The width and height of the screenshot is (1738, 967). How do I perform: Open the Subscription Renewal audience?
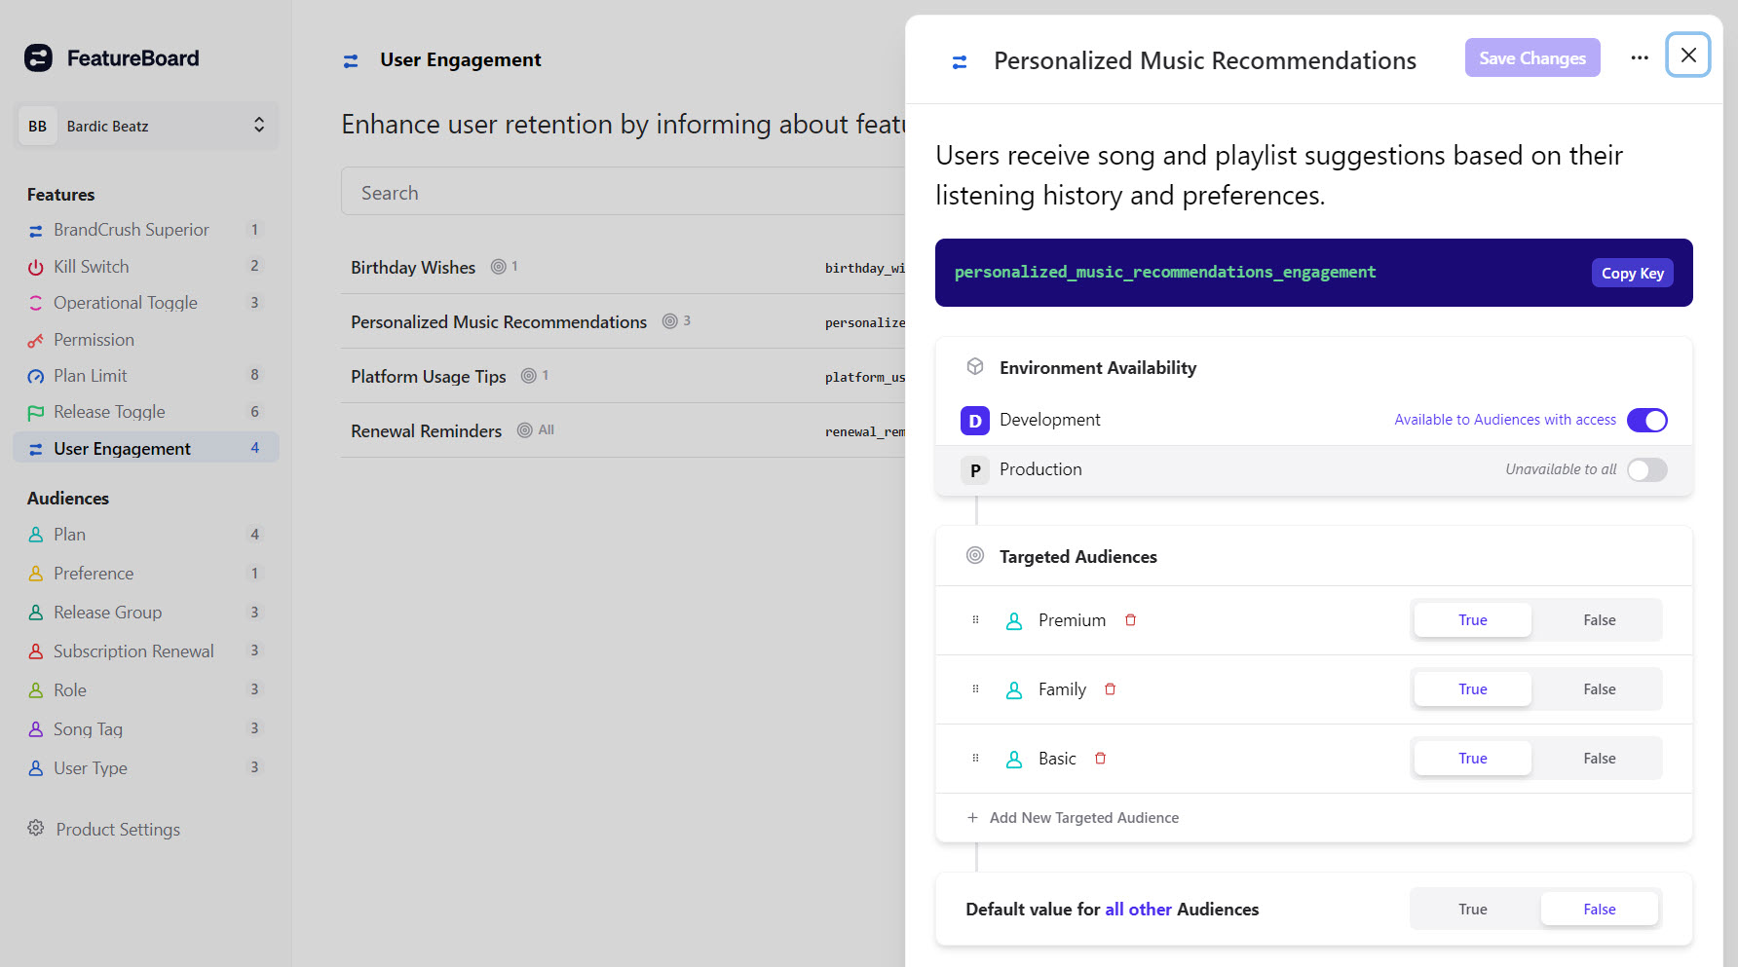[132, 651]
